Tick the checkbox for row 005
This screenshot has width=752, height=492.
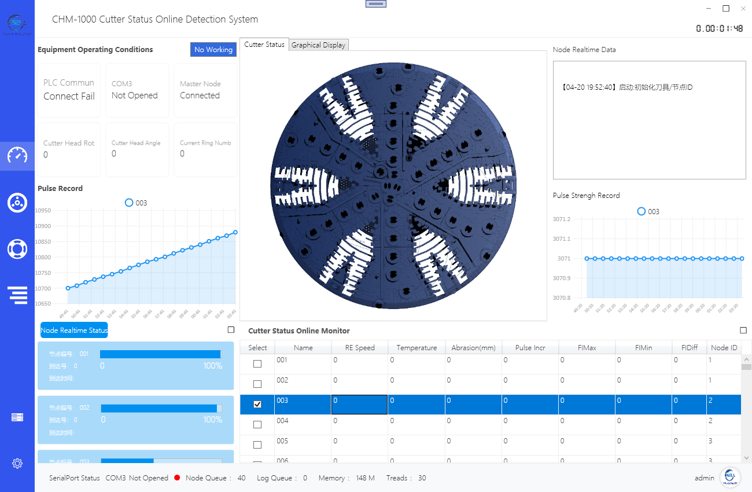click(257, 445)
